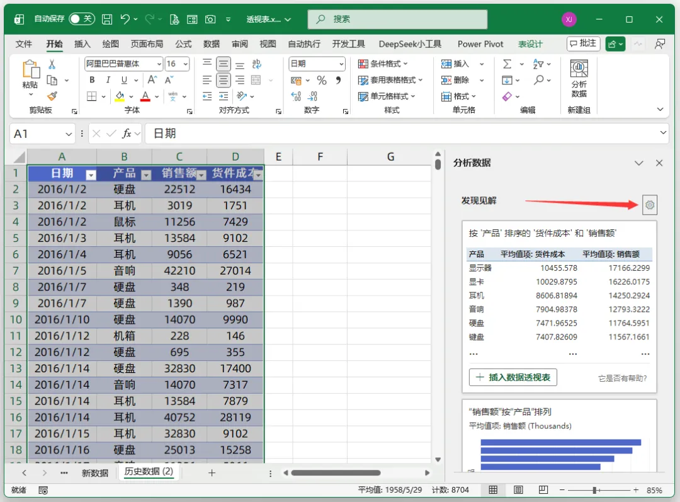The image size is (680, 502).
Task: Click the AutoSum sigma icon
Action: click(506, 64)
